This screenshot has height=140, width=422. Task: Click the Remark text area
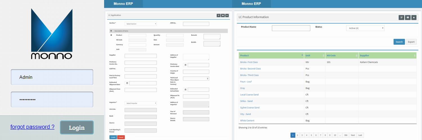tap(212, 37)
